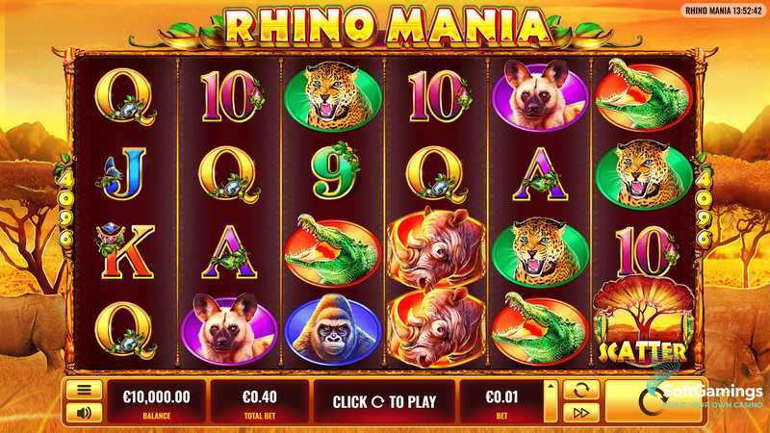
Task: Select the crocodile symbol atop reel six
Action: (x=644, y=95)
